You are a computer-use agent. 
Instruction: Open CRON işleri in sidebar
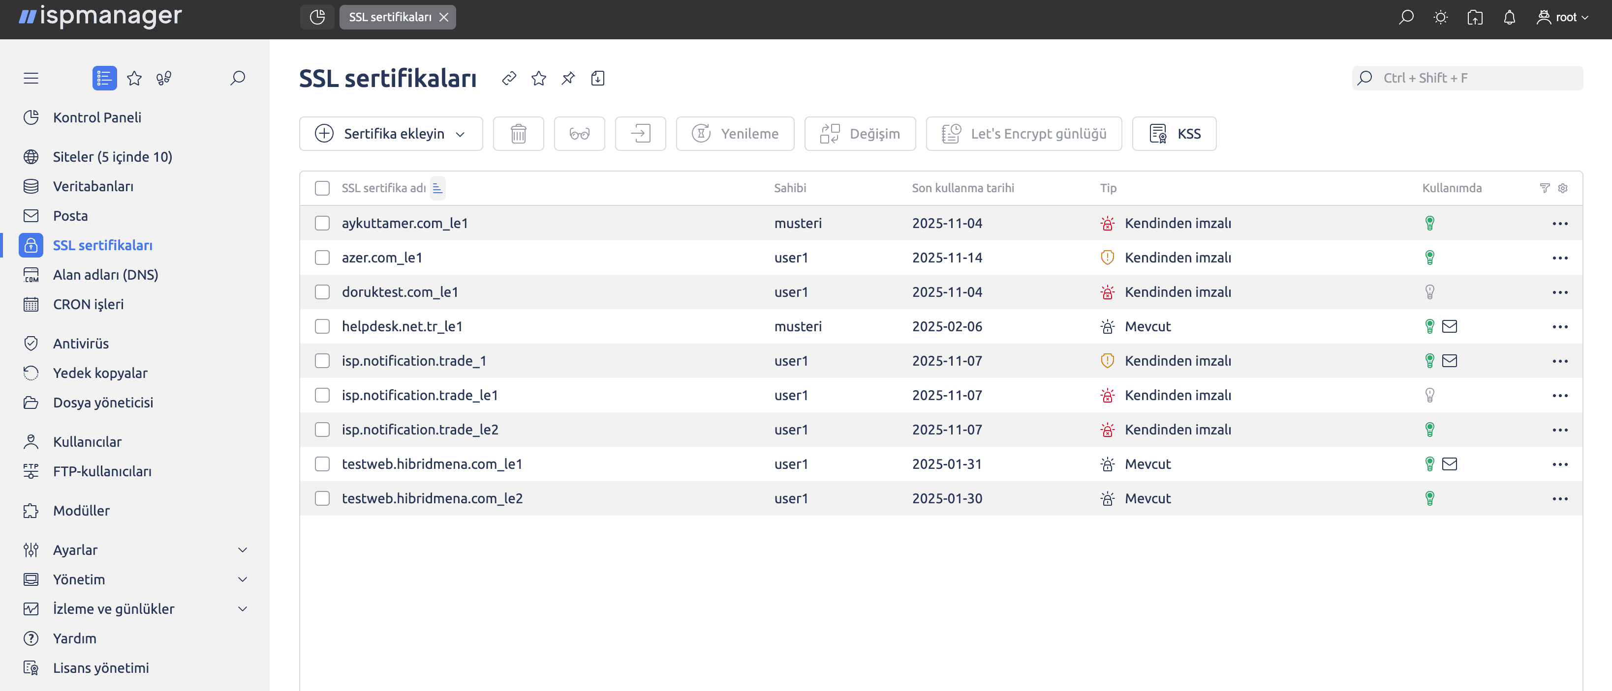pyautogui.click(x=88, y=304)
